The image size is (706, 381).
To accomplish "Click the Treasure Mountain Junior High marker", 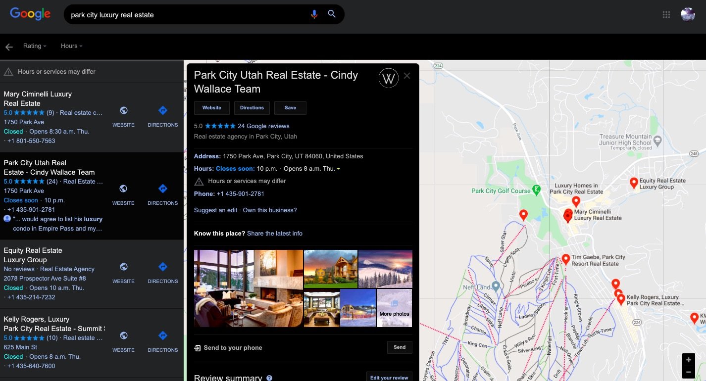I will 657,141.
